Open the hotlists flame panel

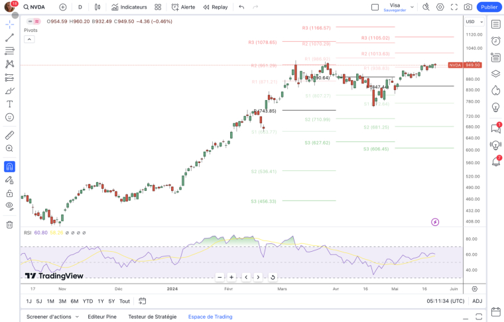pyautogui.click(x=495, y=90)
